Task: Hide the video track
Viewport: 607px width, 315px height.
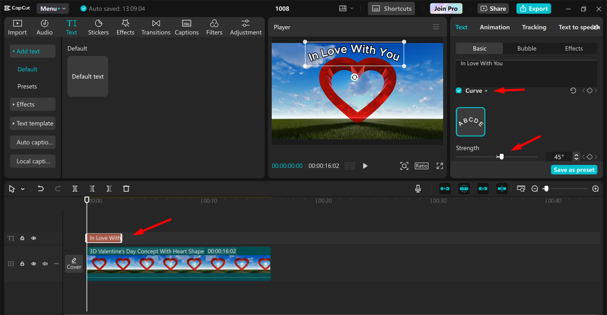Action: click(x=34, y=264)
